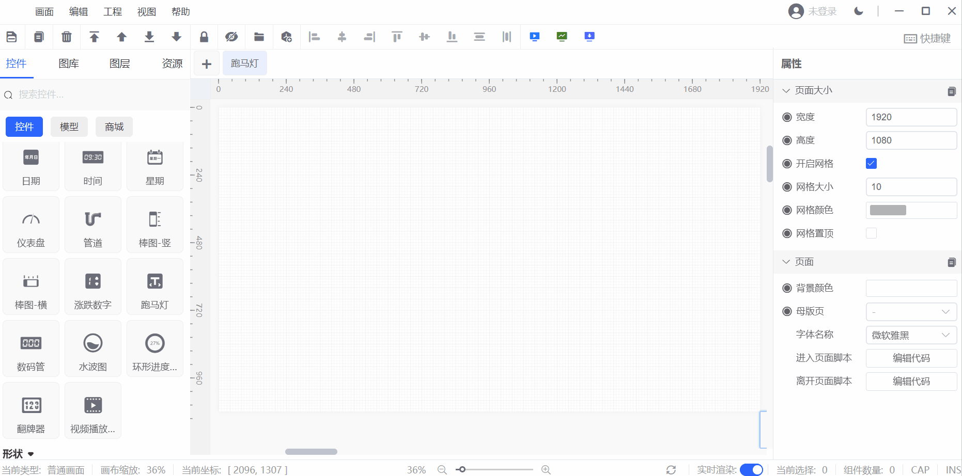962x476 pixels.
Task: Enable the 网格置顶 checkbox
Action: tap(871, 233)
